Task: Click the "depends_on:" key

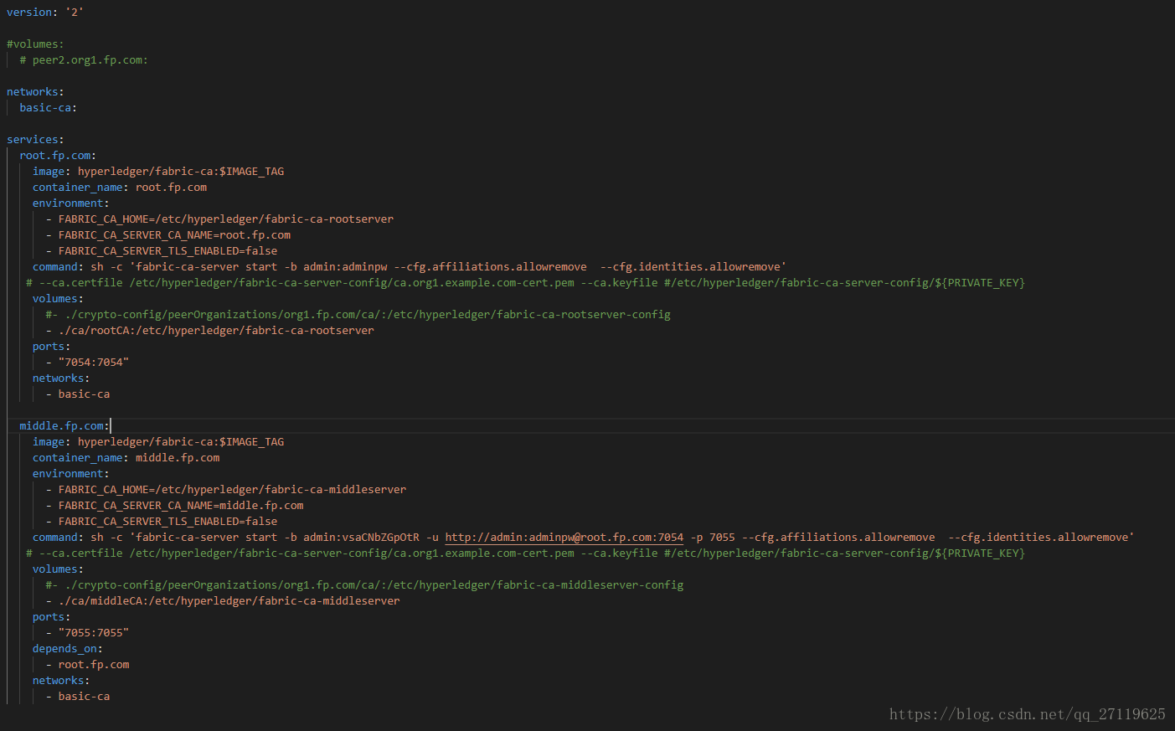Action: click(68, 648)
